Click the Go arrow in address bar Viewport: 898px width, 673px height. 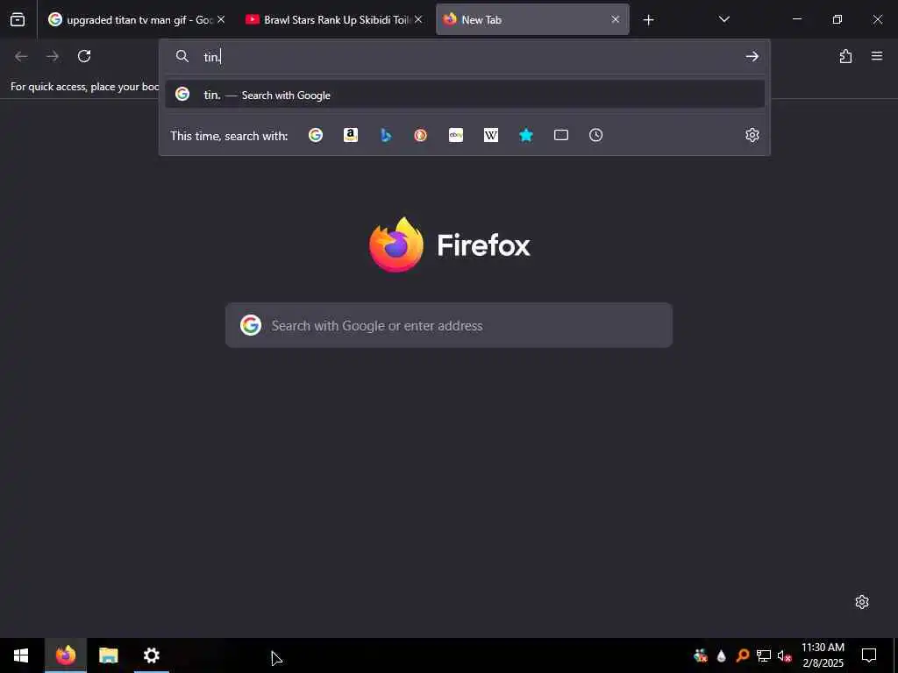point(752,56)
